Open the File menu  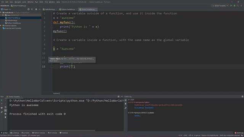[3, 2]
